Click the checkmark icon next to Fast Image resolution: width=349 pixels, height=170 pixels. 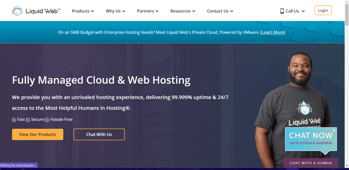tap(14, 120)
